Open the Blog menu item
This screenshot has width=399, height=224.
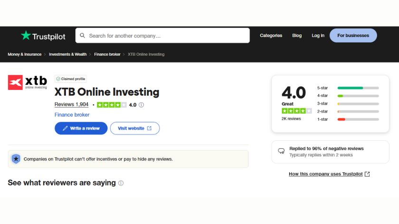tap(297, 36)
